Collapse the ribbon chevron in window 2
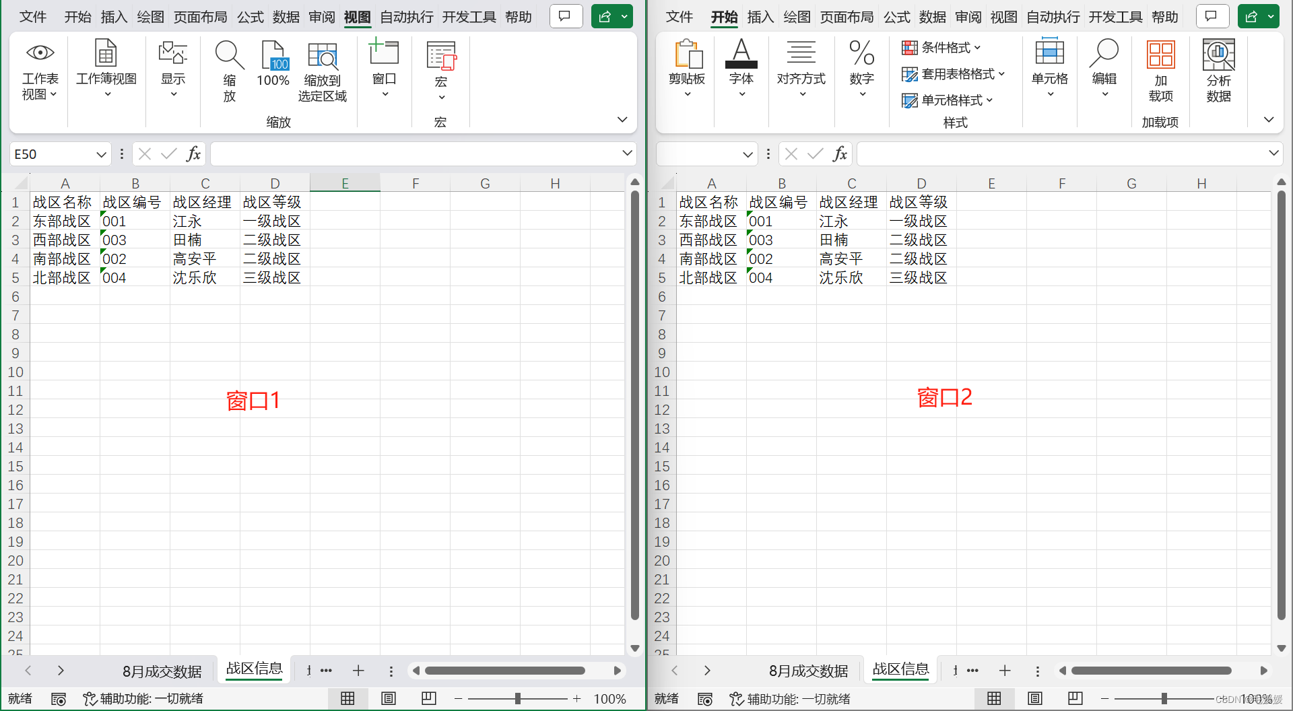The height and width of the screenshot is (711, 1293). [x=1269, y=120]
